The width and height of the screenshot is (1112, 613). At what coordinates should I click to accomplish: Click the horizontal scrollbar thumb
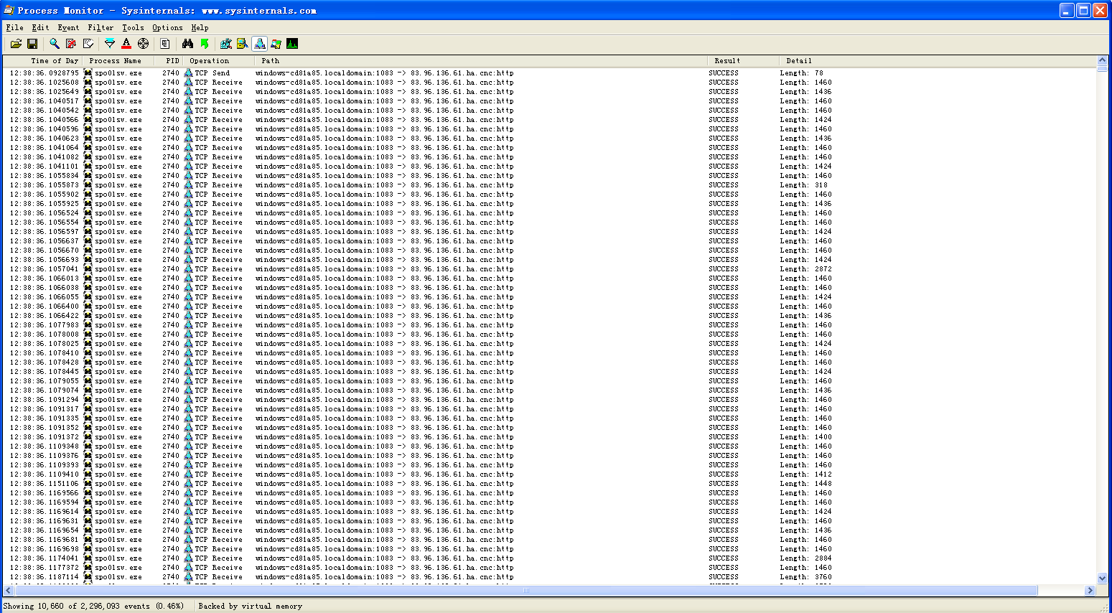[x=525, y=591]
